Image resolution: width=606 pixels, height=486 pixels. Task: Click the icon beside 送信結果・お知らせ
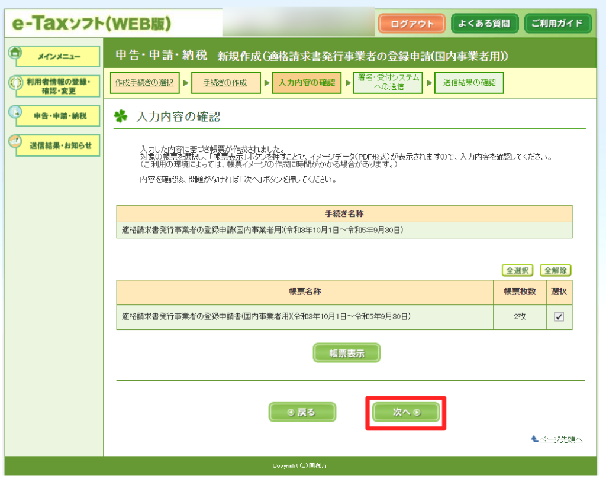pos(15,142)
